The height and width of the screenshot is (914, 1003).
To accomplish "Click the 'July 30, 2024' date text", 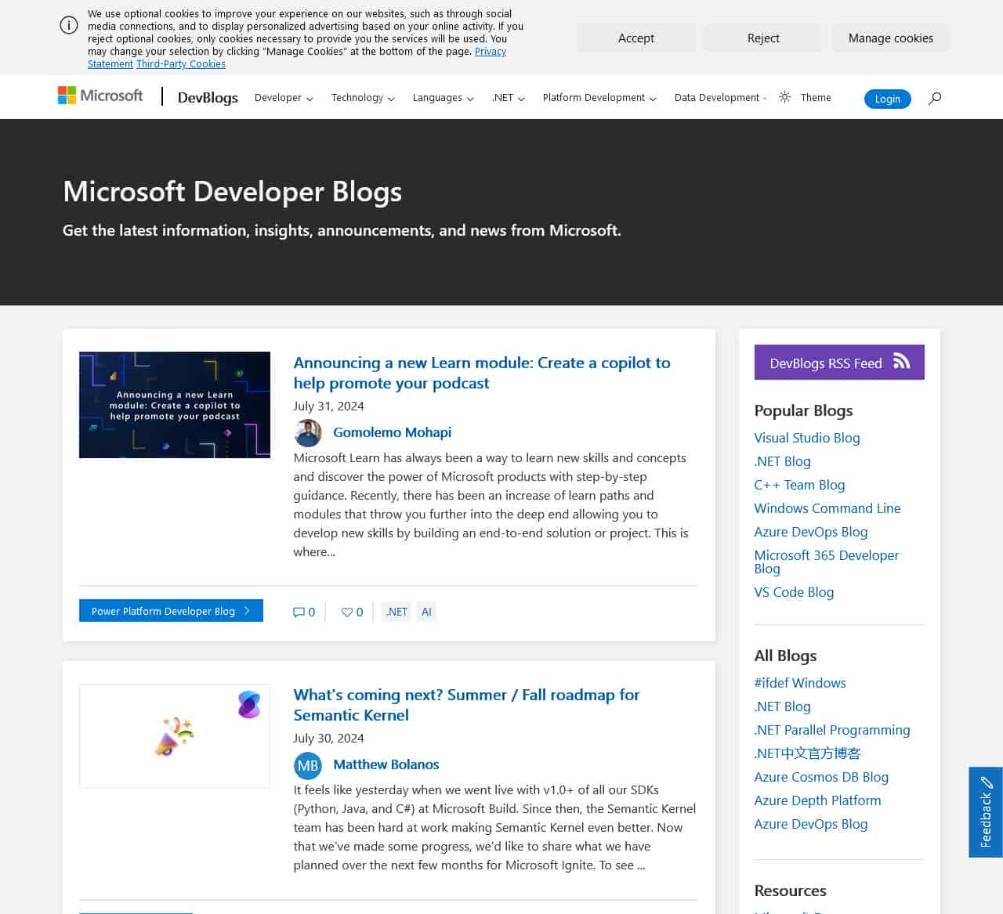I will click(329, 738).
